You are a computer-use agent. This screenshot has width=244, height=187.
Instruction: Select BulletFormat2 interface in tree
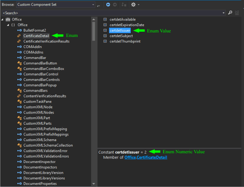tap(35, 30)
